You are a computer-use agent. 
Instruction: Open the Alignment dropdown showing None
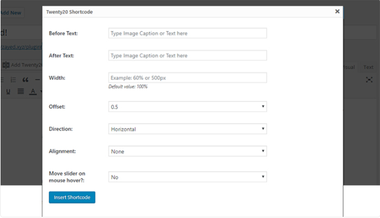(x=188, y=151)
